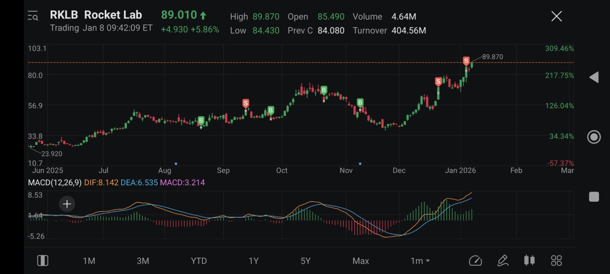Tap the Jan 2026 date axis label

click(x=461, y=170)
